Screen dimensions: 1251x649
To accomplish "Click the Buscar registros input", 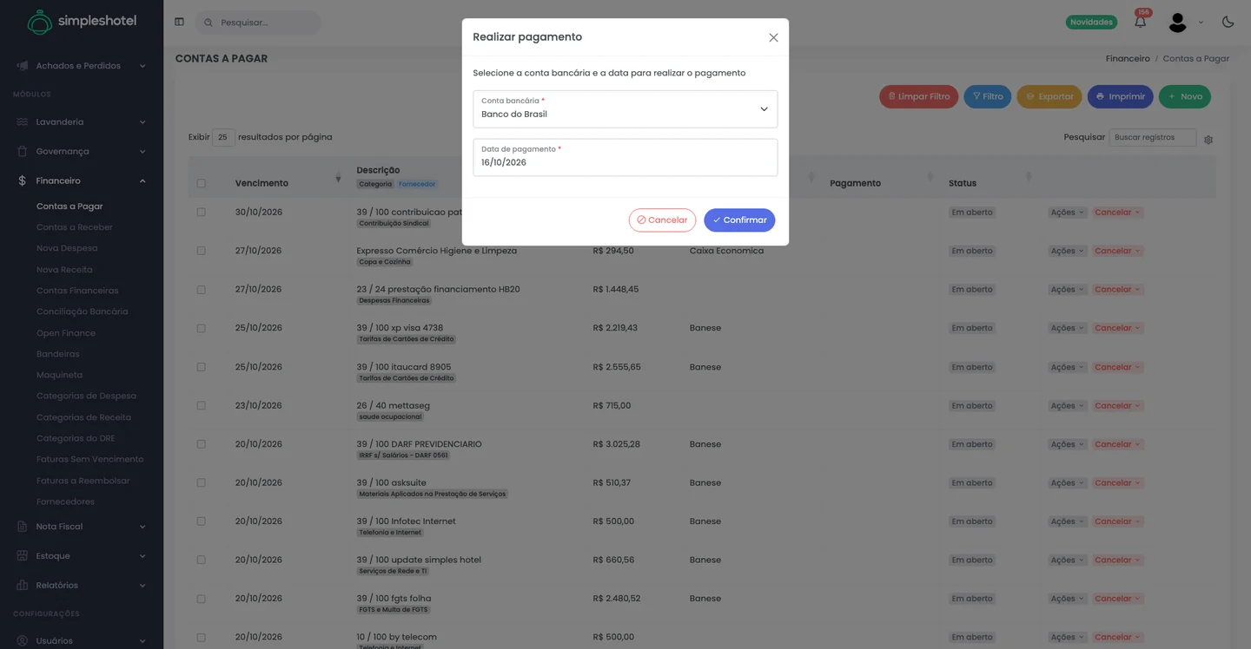I will pos(1152,137).
